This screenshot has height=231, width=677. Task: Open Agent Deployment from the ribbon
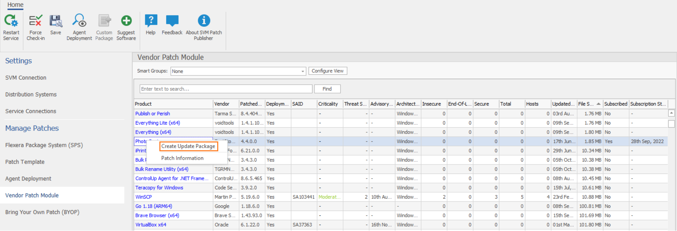[79, 21]
